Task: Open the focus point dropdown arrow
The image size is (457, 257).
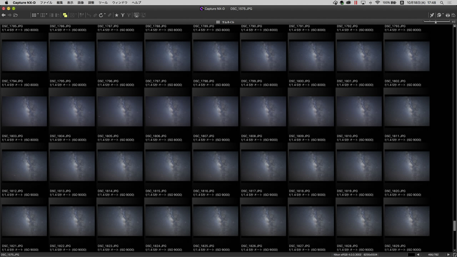Action: click(x=76, y=14)
